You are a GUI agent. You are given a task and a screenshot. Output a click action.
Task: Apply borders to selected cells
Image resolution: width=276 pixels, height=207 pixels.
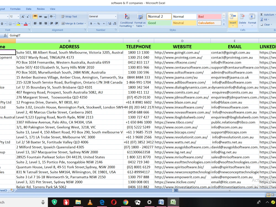(10, 23)
